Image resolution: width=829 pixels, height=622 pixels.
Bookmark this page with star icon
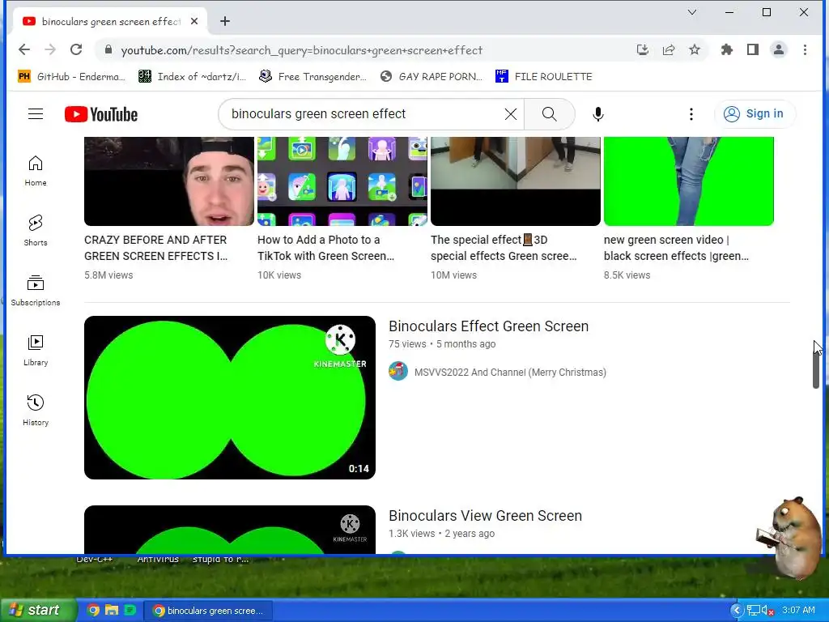(x=695, y=49)
